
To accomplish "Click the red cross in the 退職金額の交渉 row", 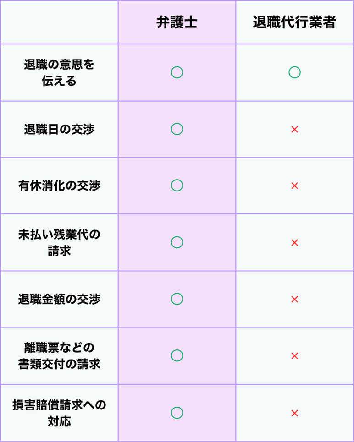I will pyautogui.click(x=294, y=300).
